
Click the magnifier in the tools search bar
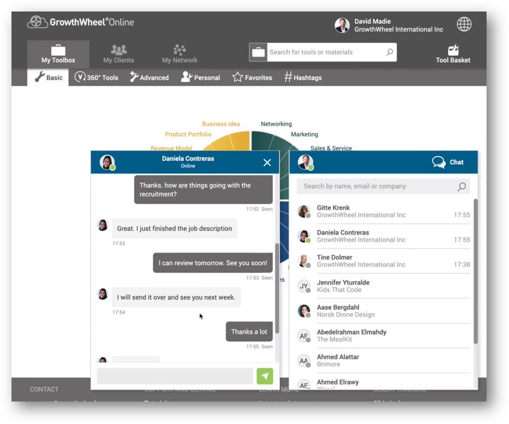390,52
